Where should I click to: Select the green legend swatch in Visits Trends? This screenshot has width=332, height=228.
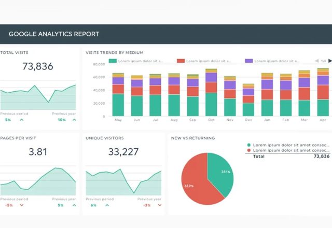[113, 61]
